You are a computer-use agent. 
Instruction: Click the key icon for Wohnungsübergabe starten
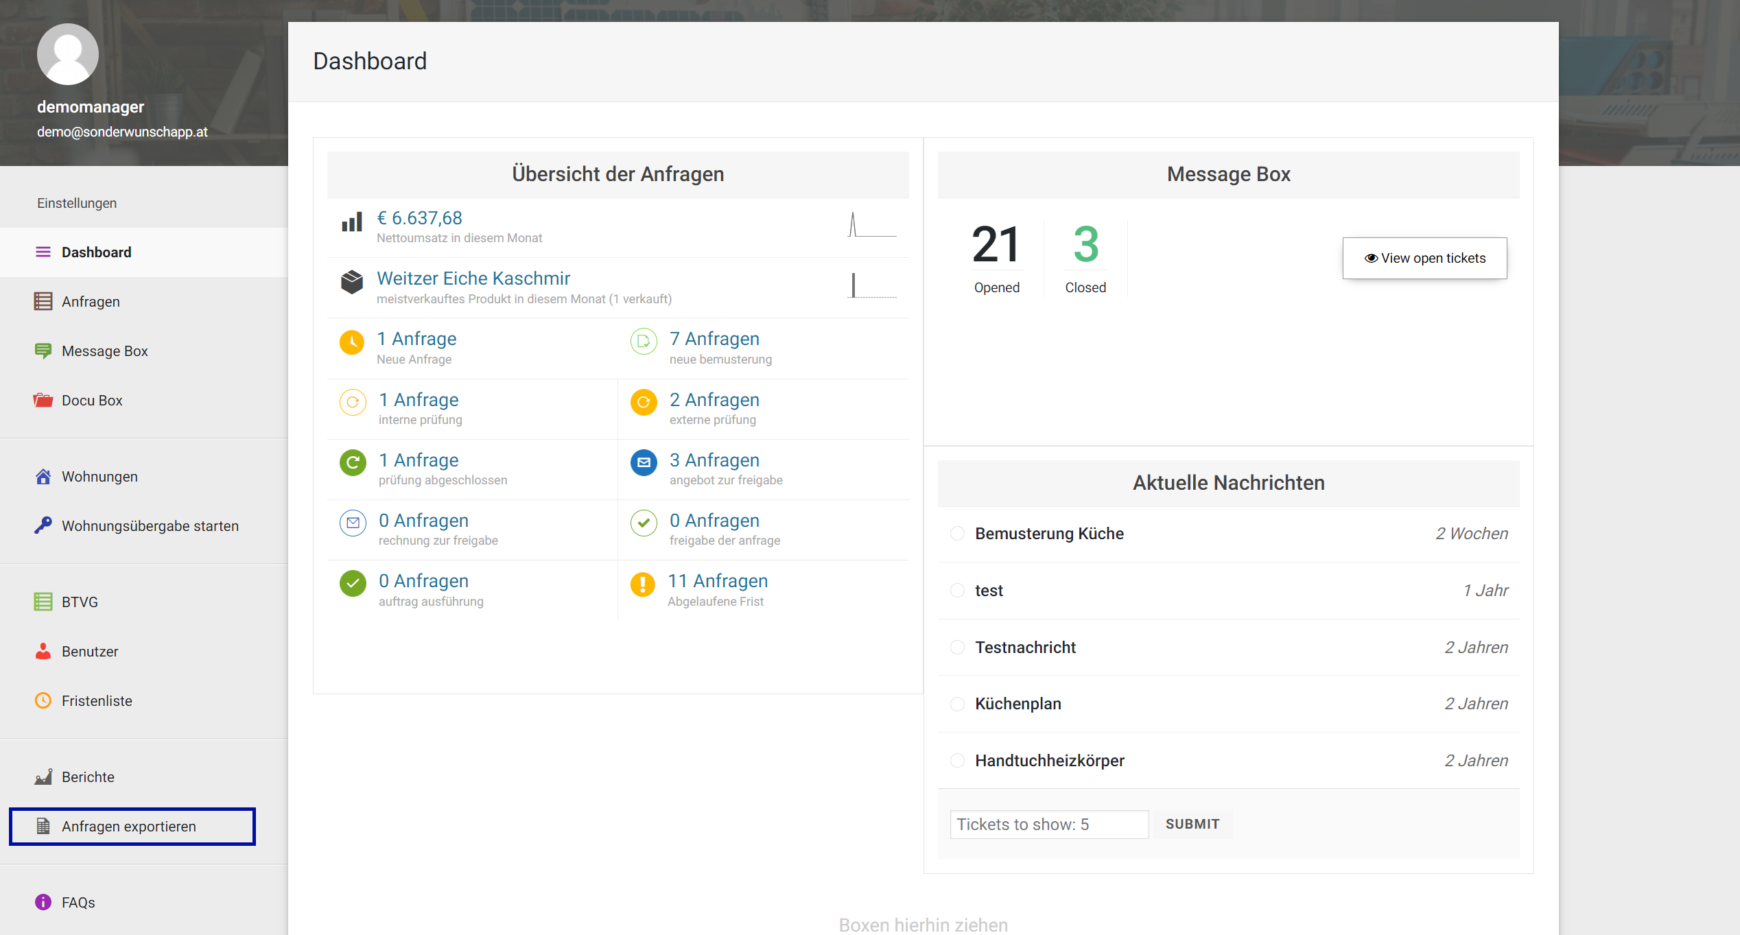pos(43,525)
